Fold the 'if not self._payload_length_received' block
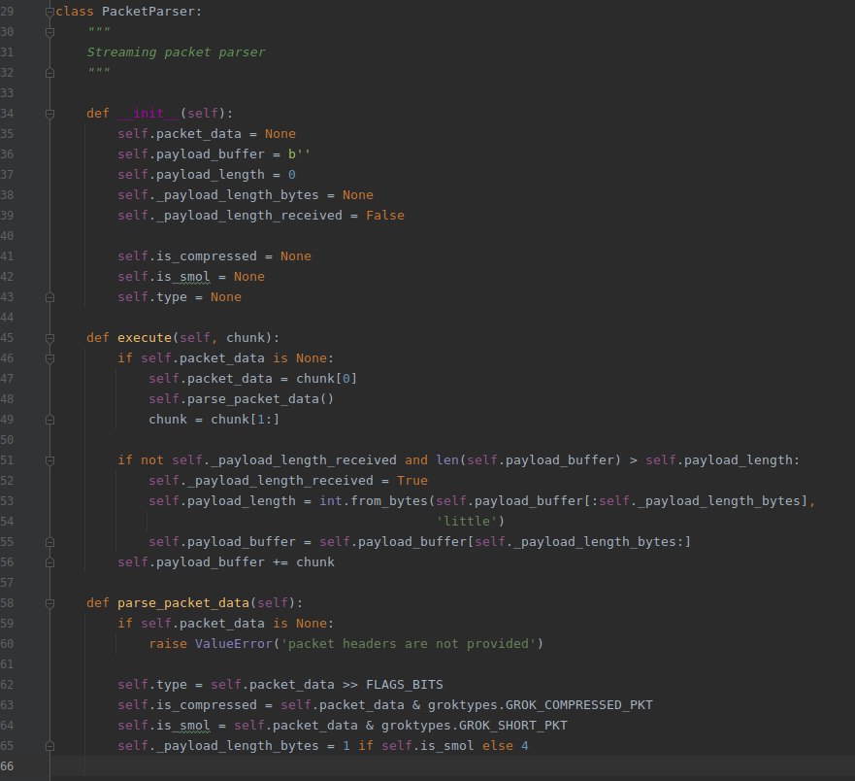855x781 pixels. [49, 460]
